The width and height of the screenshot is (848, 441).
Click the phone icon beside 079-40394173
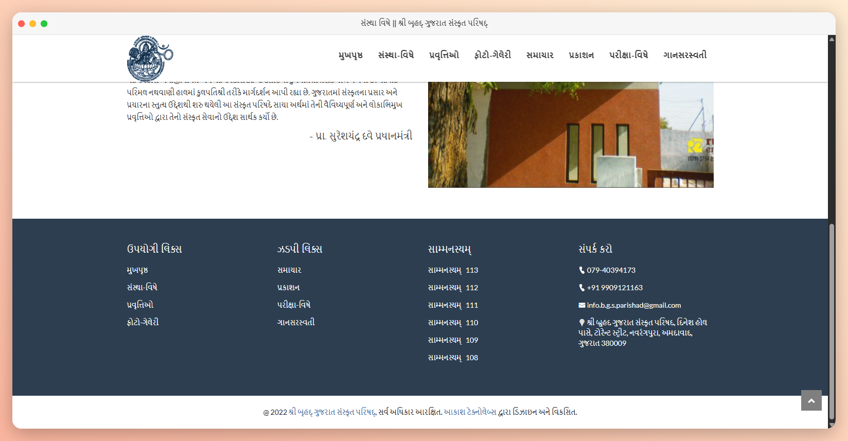(581, 270)
